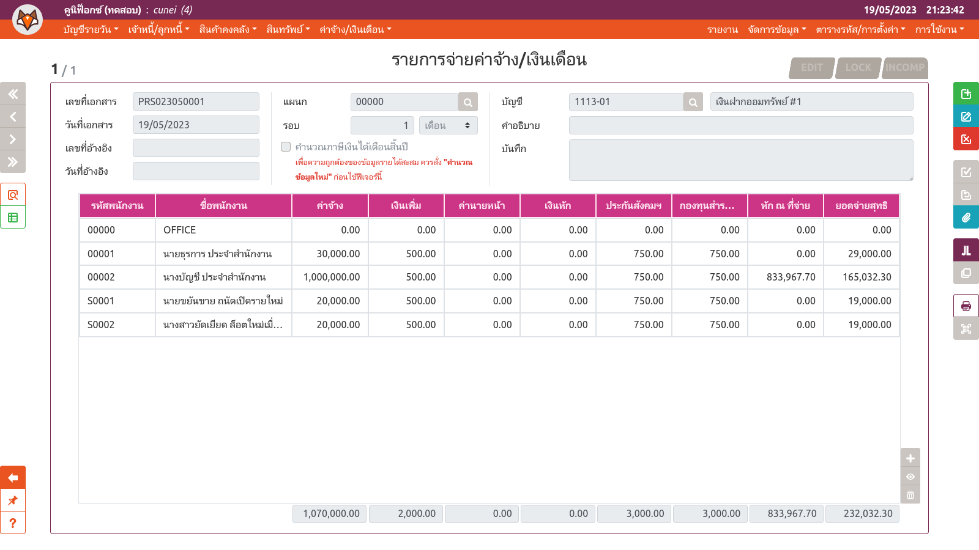Open the เดือน period dropdown
This screenshot has height=550, width=979.
[x=448, y=125]
